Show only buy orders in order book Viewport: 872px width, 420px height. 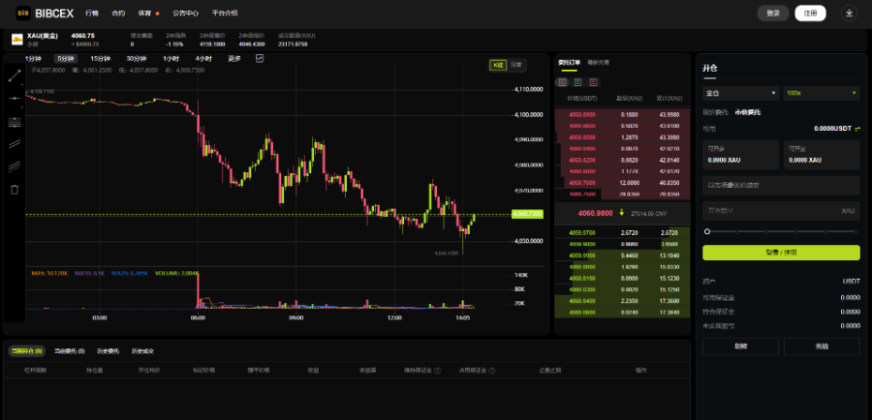click(x=577, y=82)
